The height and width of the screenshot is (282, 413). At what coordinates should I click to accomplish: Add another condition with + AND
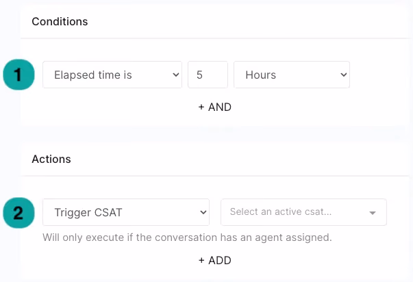[215, 107]
